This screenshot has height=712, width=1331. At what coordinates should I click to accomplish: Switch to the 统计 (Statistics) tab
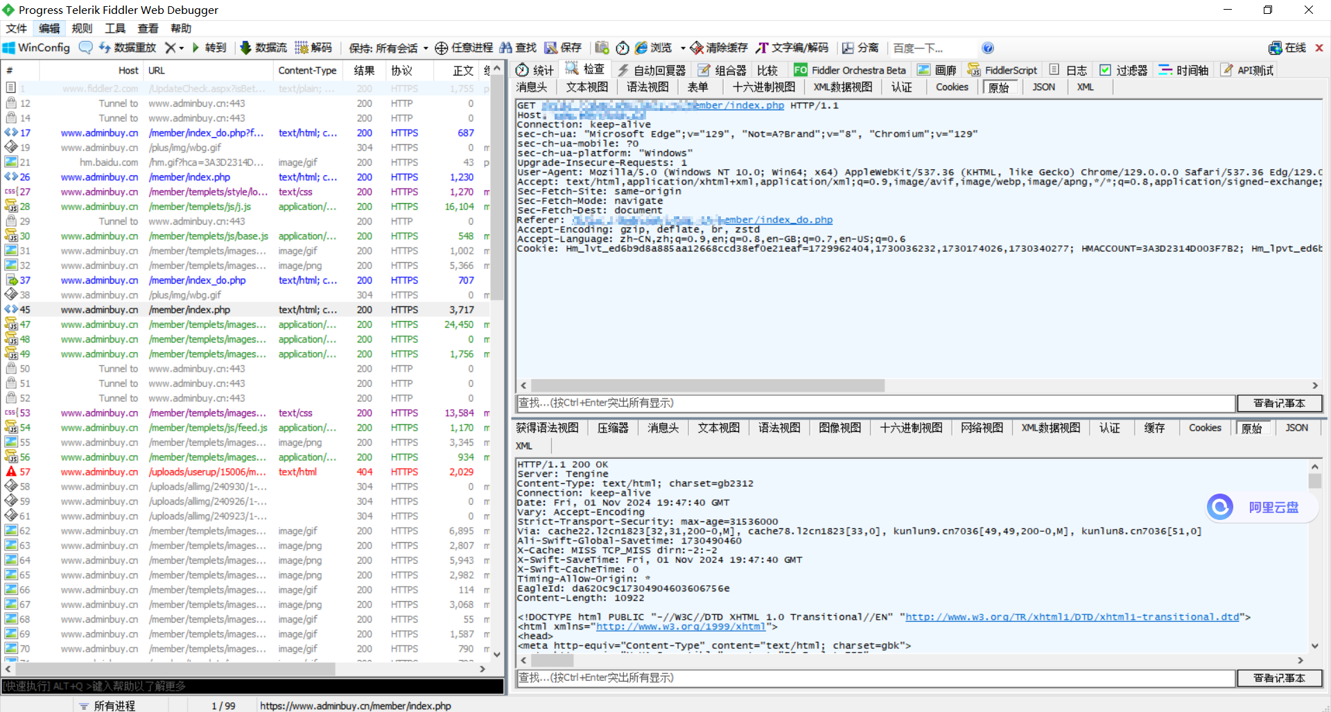pos(534,70)
